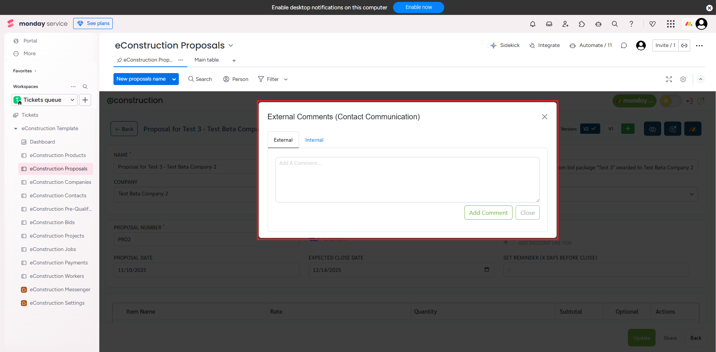Toggle the hidden-eye visibility button

click(653, 129)
